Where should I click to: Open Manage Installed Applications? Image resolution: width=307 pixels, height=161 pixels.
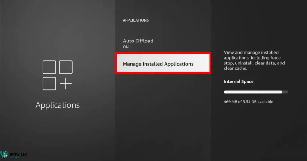(163, 63)
